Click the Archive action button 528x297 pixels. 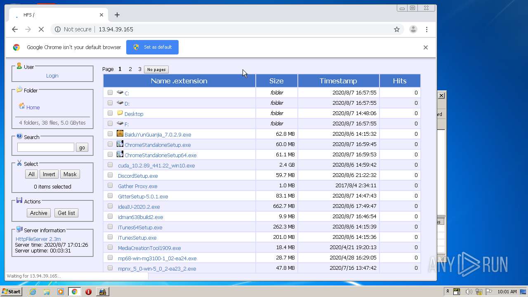pos(39,213)
